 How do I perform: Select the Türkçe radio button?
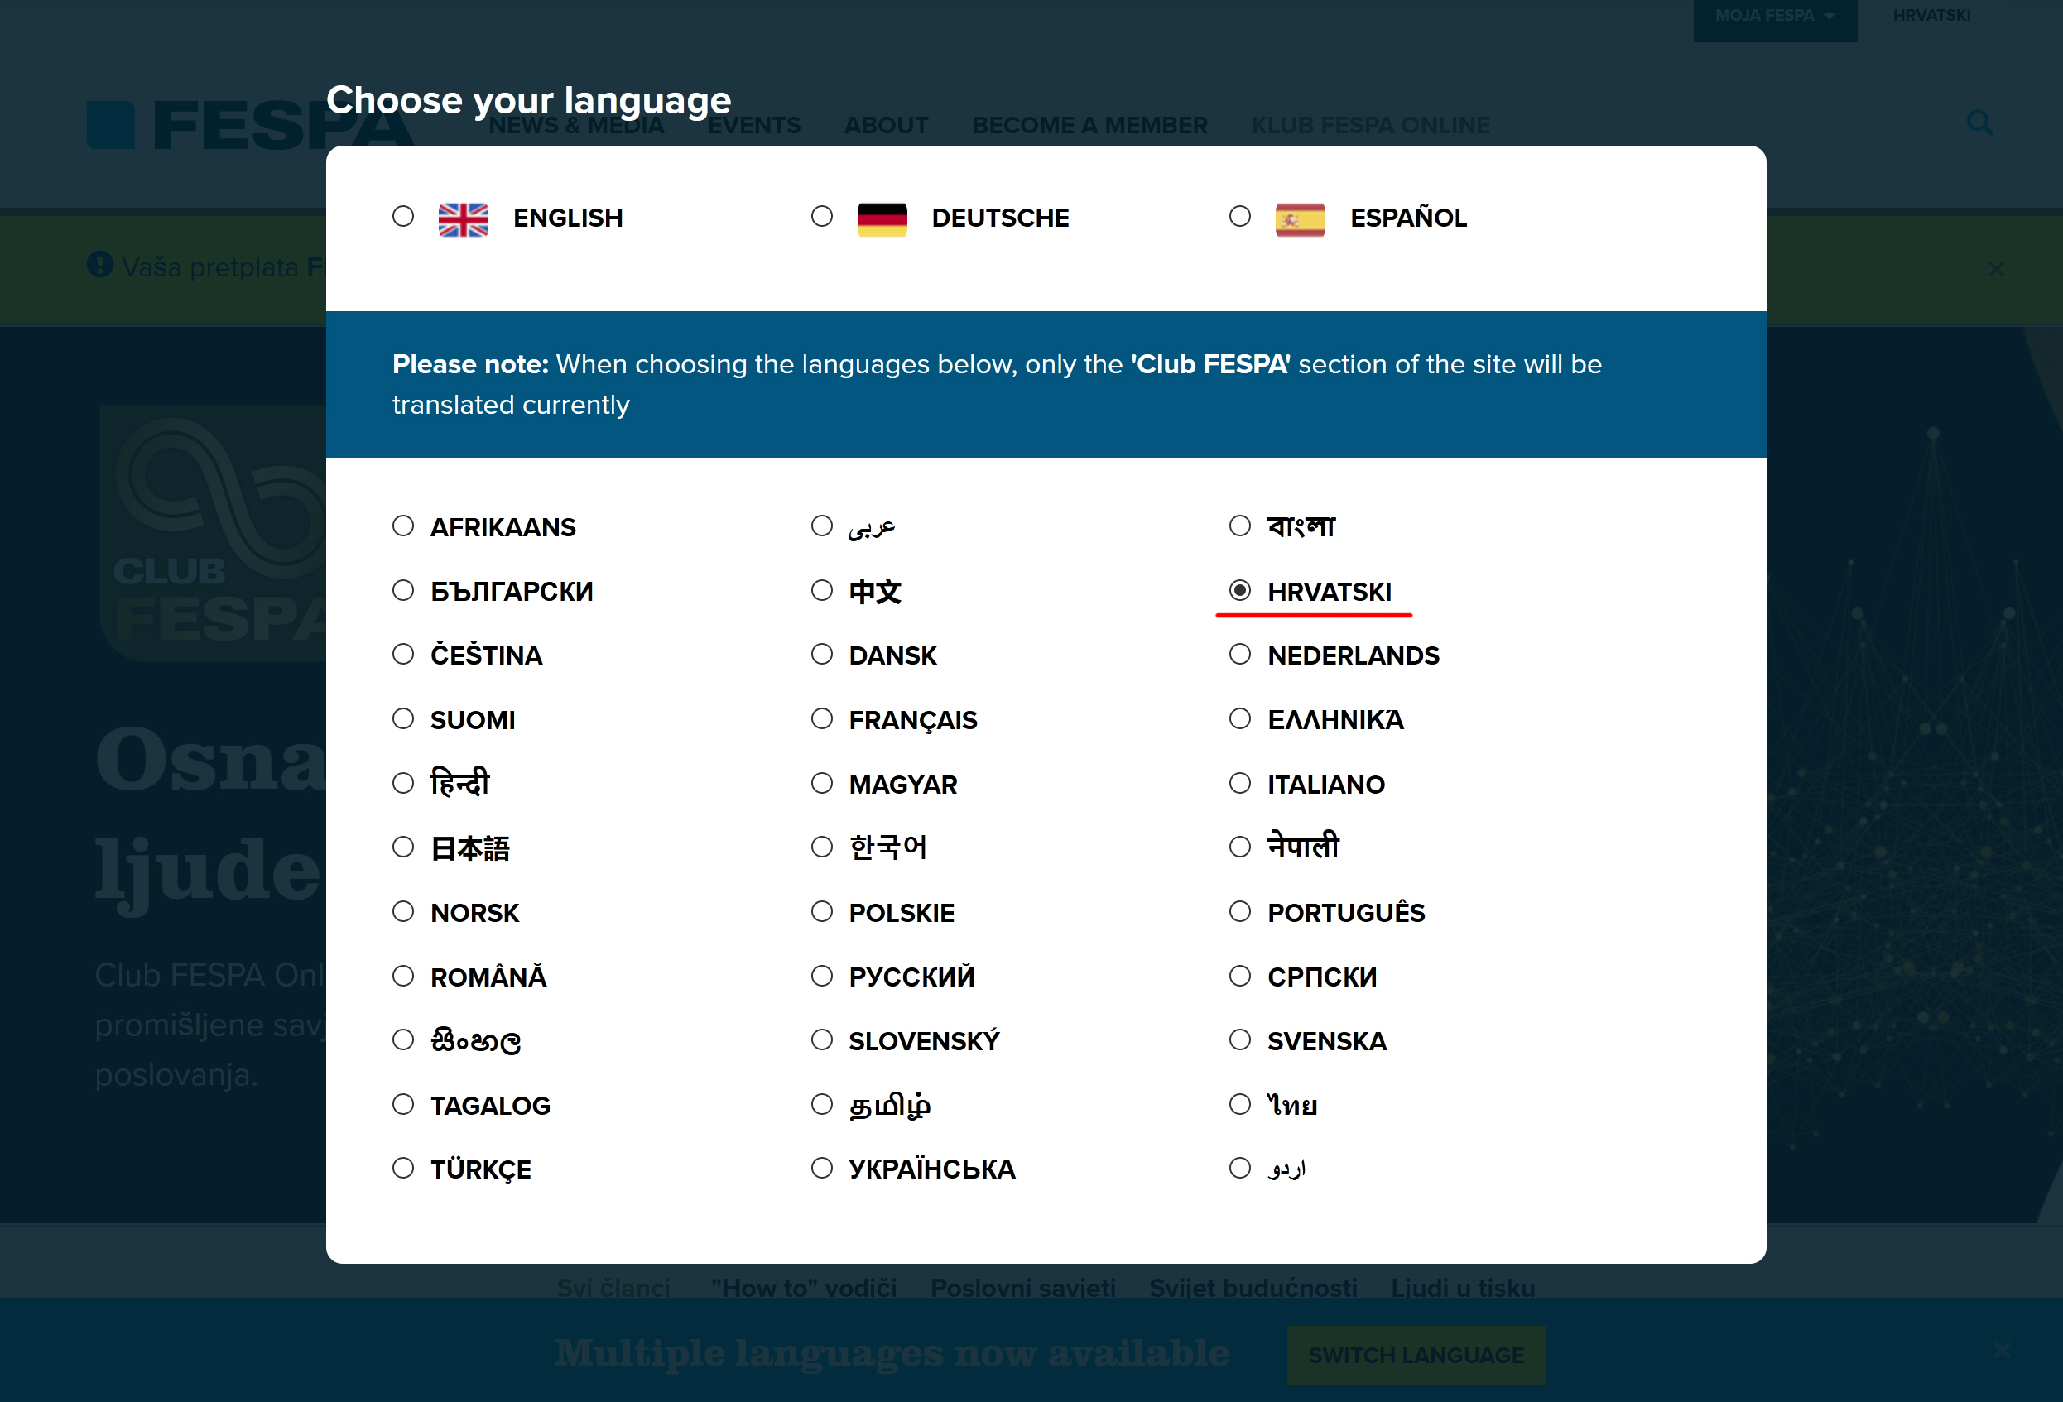pos(403,1168)
